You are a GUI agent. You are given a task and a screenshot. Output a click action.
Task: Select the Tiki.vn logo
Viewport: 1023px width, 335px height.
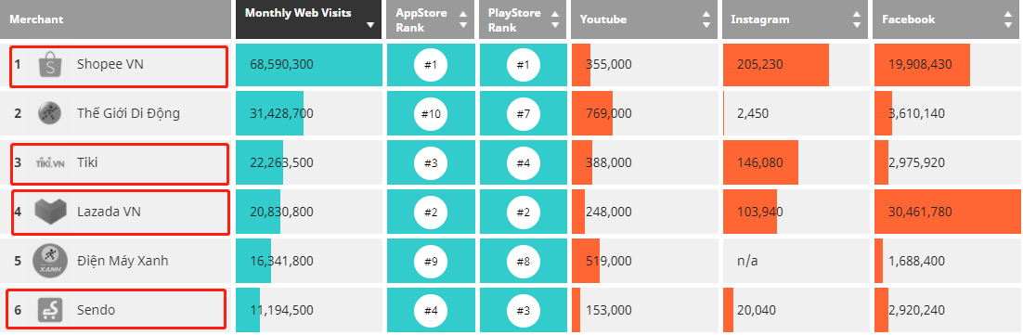50,163
